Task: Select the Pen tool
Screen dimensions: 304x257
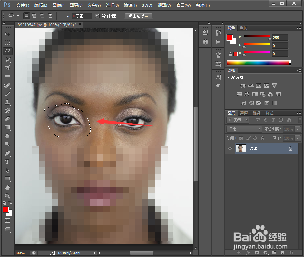Action: pyautogui.click(x=7, y=153)
